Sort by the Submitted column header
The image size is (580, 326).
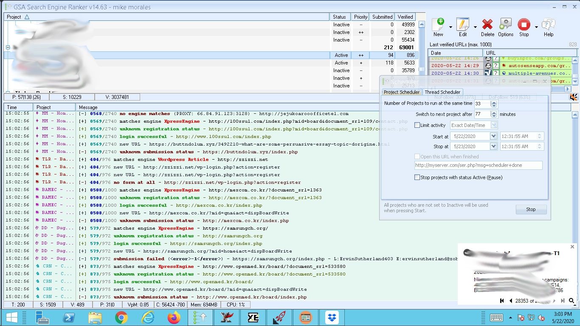click(382, 17)
